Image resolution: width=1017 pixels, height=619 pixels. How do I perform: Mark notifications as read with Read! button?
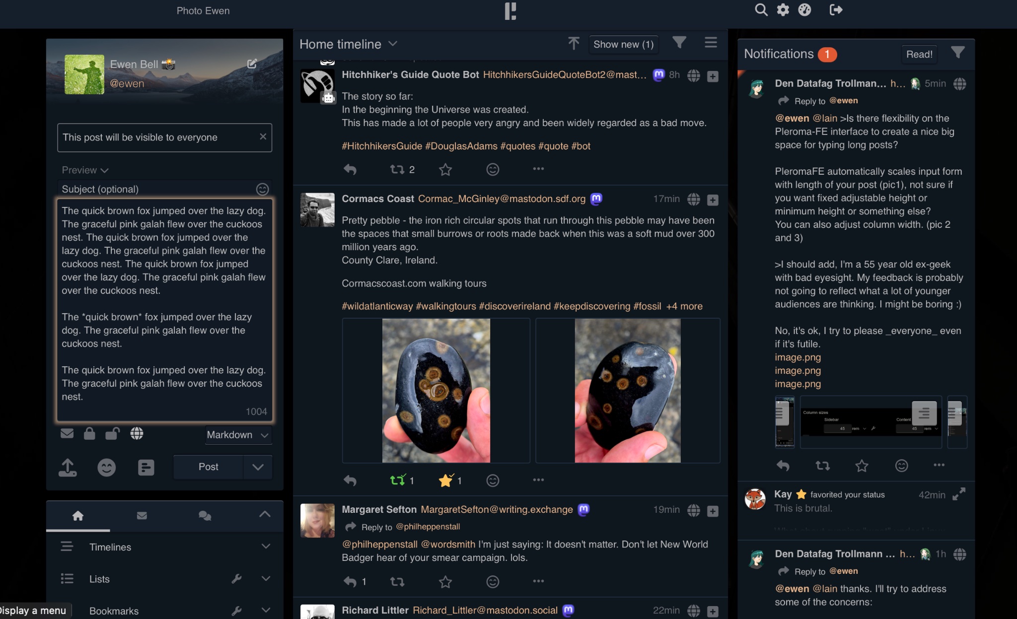tap(919, 54)
